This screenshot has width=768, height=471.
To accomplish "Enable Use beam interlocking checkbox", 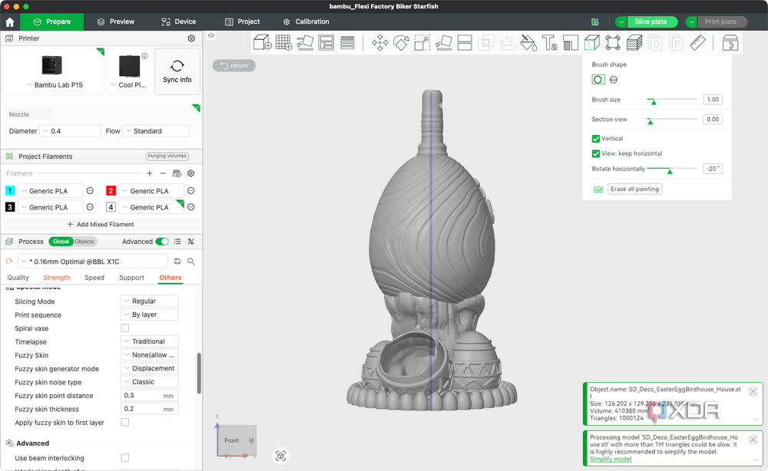I will (x=125, y=458).
